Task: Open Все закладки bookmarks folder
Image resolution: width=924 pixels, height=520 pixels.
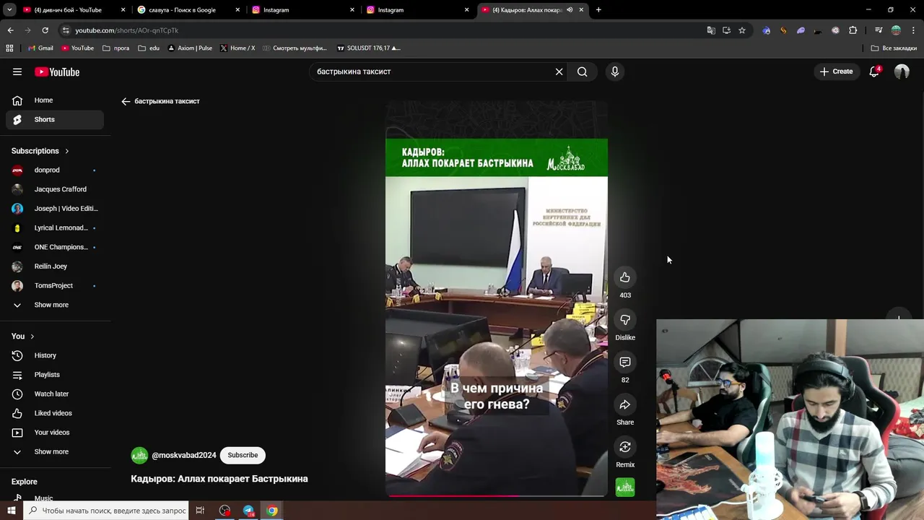Action: [894, 48]
